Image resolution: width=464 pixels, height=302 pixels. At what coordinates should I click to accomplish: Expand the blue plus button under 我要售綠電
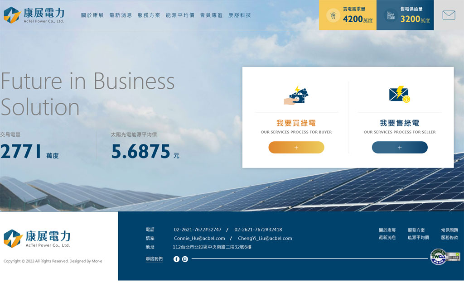point(400,148)
